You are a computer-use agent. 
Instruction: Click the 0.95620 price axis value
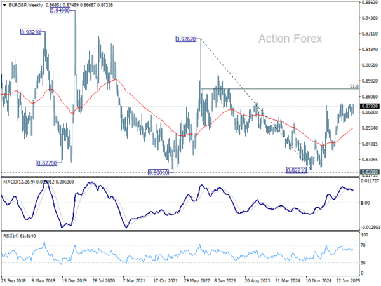point(370,3)
